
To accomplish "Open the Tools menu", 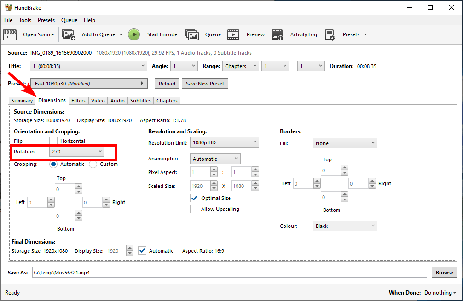I will point(25,20).
